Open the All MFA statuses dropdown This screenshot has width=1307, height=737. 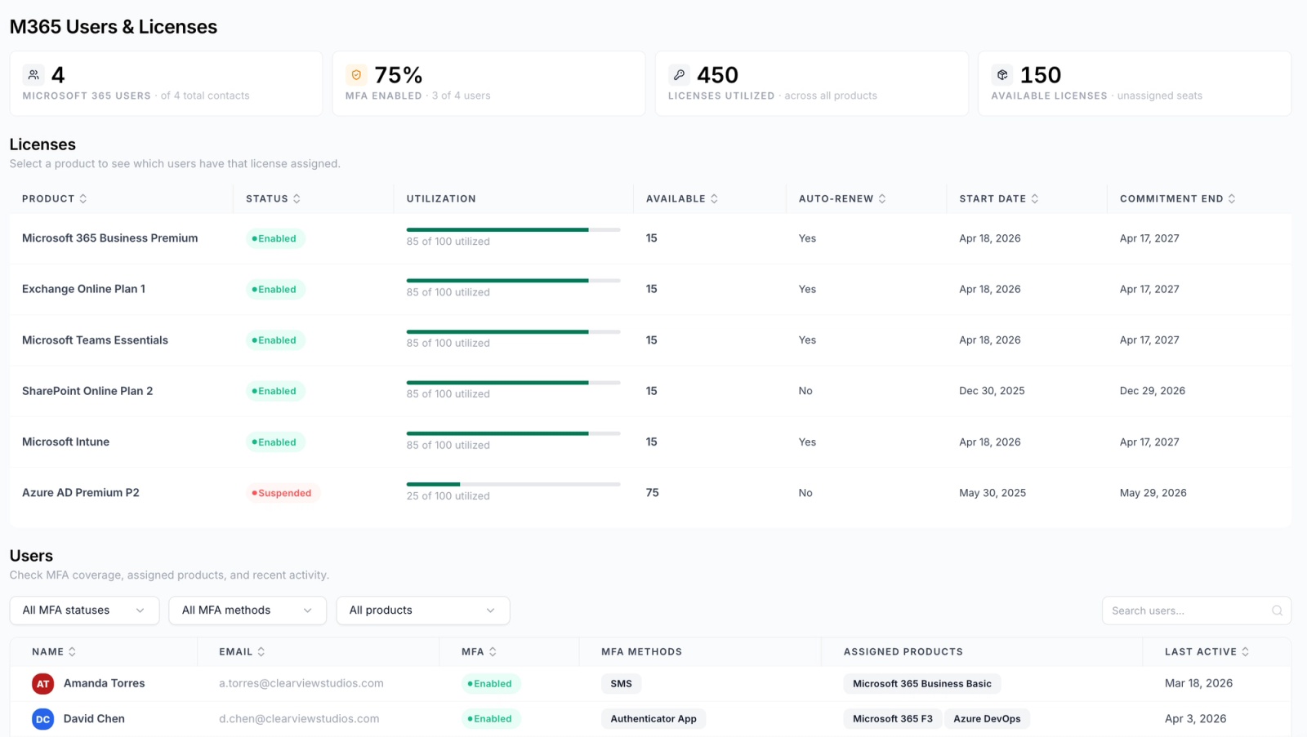pos(84,610)
